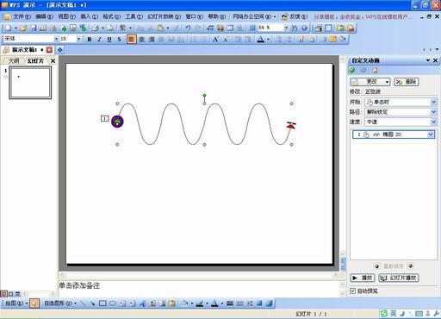Select the ellipse animation list item
The image size is (441, 319).
point(394,134)
